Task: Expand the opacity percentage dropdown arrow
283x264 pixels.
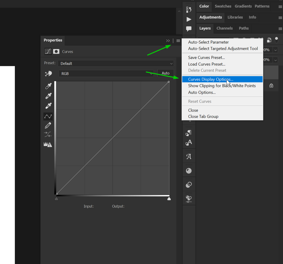Action: coord(275,50)
